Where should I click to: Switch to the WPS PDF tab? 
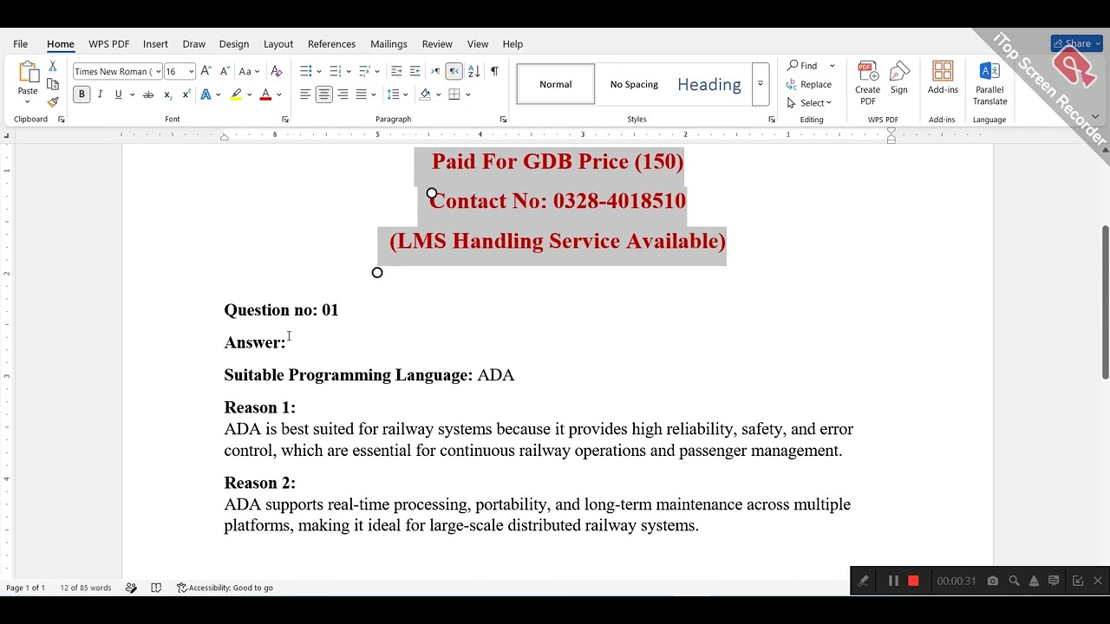pos(108,43)
